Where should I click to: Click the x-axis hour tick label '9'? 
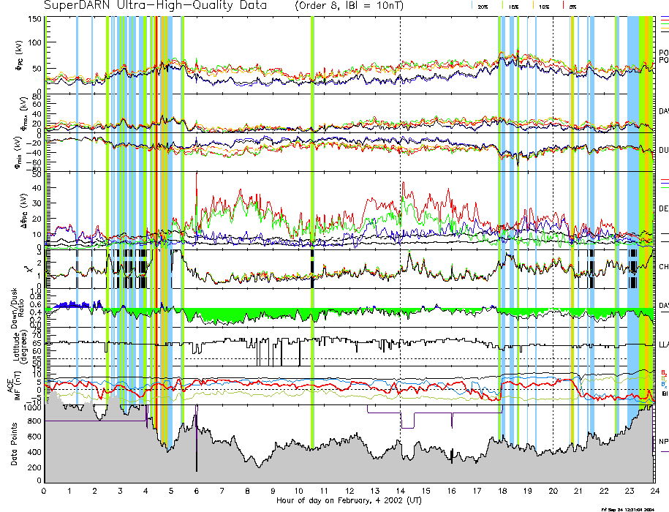coord(273,491)
